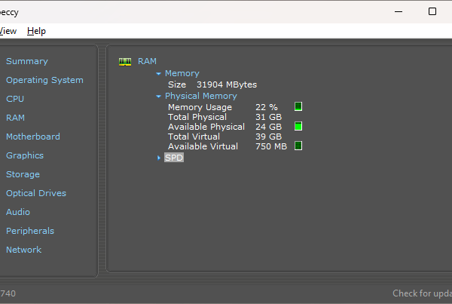Screen dimensions: 452x304
Task: Expand the SPD section
Action: [x=159, y=158]
